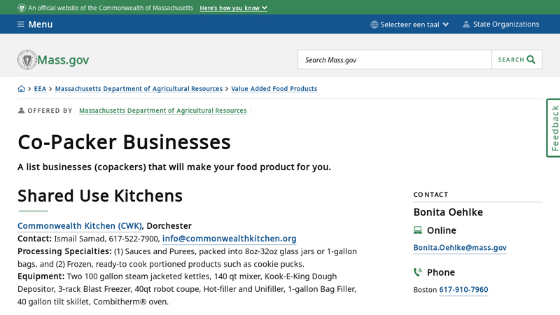
Task: Email Bonita.Oehlke@mass.gov
Action: click(x=460, y=248)
